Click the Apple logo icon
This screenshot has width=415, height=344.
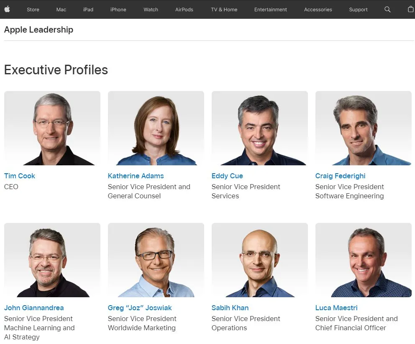[7, 9]
